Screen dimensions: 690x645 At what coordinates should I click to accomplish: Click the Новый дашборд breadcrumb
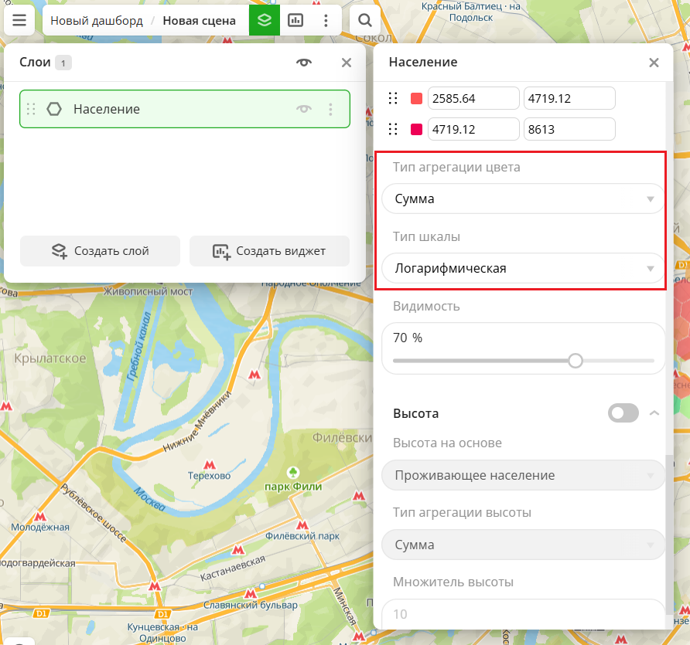(97, 21)
